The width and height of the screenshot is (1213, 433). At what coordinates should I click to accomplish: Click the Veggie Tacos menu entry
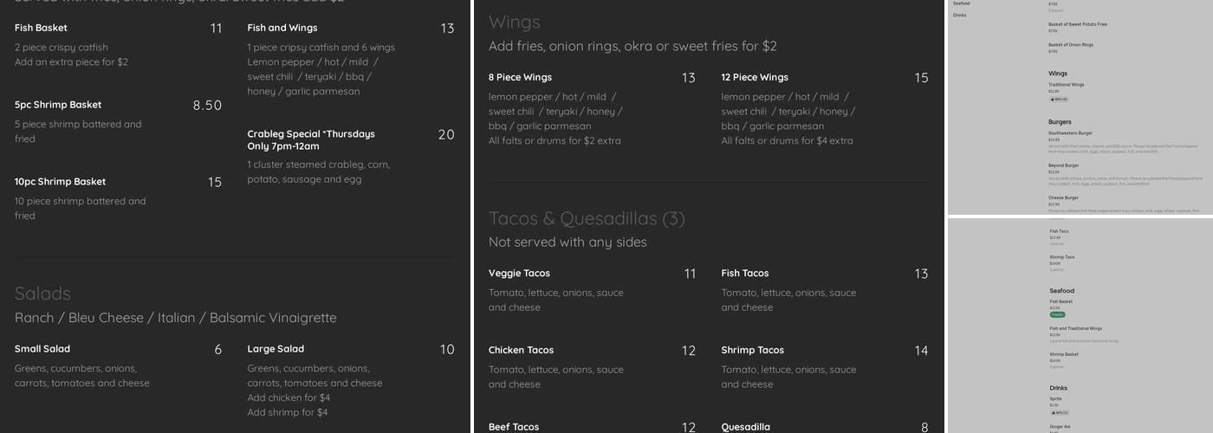pyautogui.click(x=519, y=274)
